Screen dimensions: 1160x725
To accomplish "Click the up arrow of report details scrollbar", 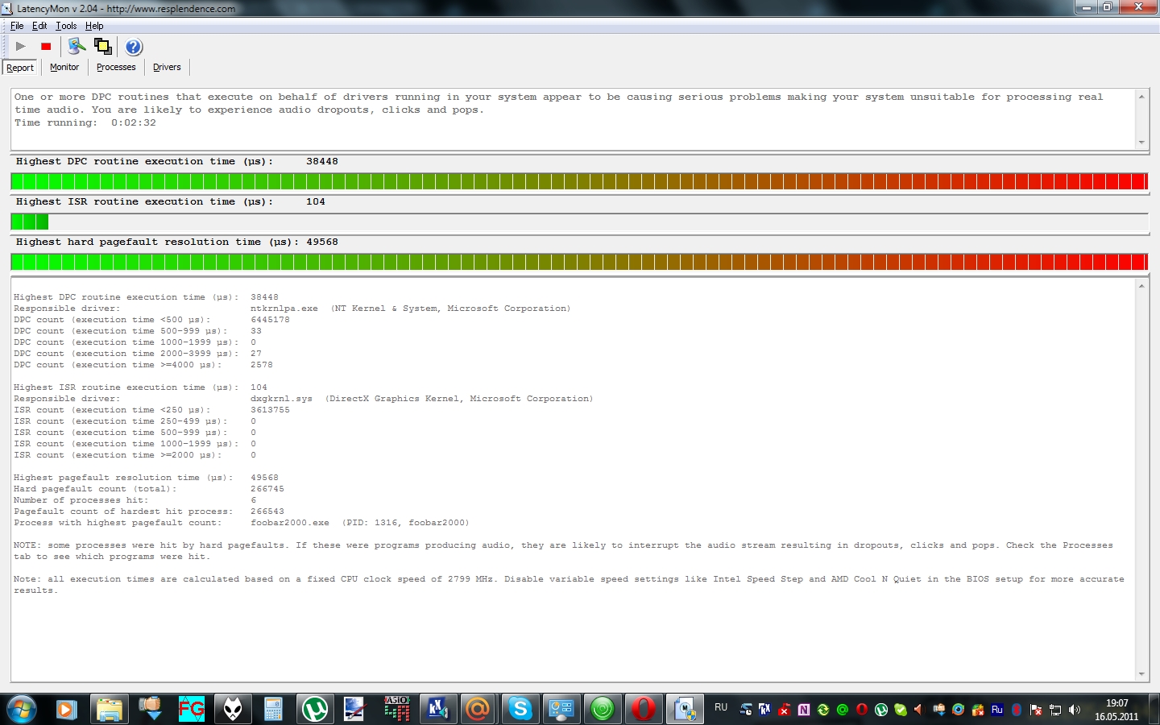I will 1141,286.
